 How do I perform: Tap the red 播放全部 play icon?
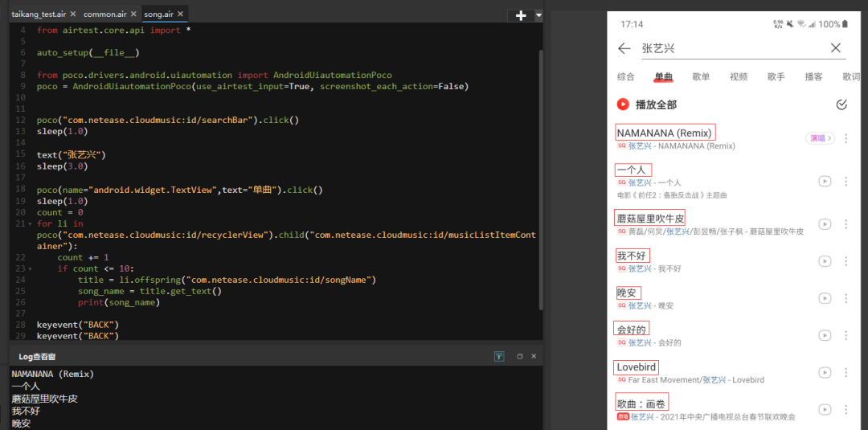coord(624,104)
